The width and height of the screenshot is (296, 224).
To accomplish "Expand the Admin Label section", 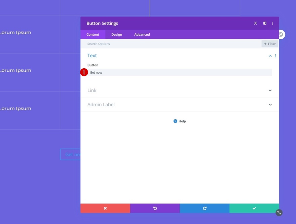I will (180, 105).
